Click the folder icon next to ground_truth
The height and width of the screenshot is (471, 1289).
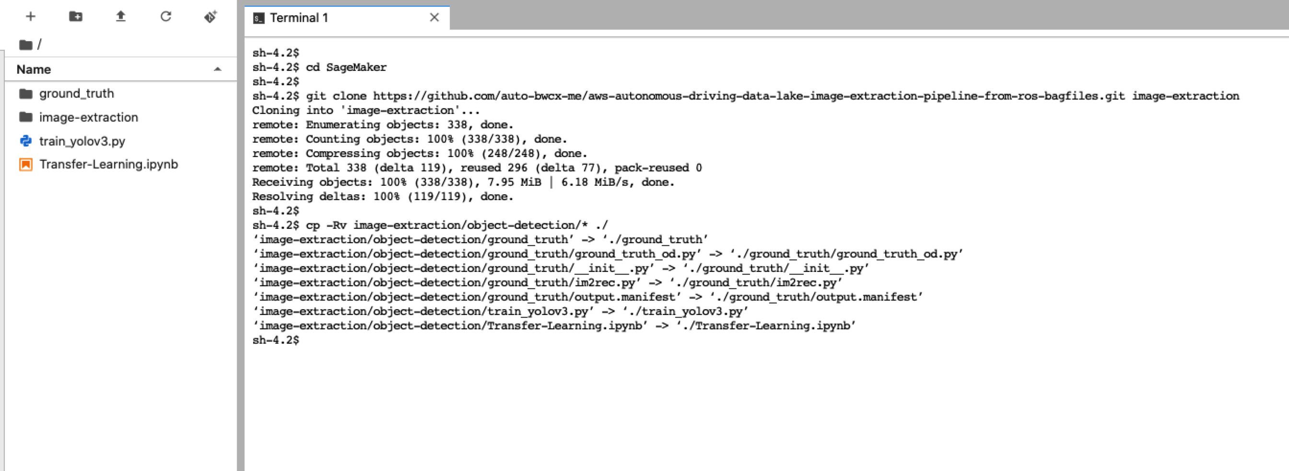[26, 93]
